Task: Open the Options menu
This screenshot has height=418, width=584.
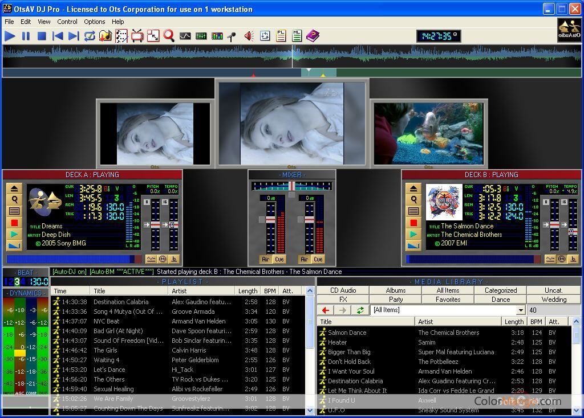Action: point(94,22)
